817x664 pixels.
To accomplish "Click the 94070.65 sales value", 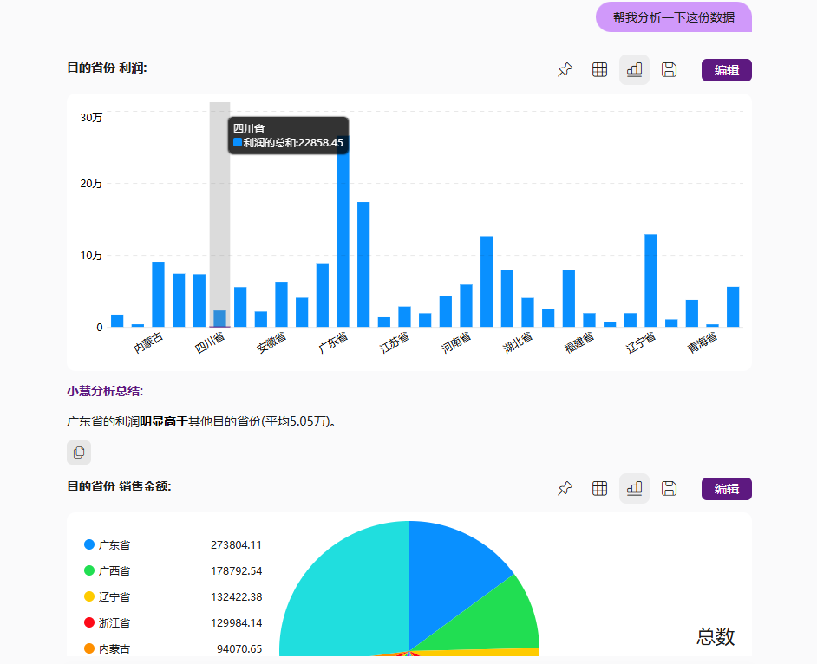I will [x=239, y=649].
